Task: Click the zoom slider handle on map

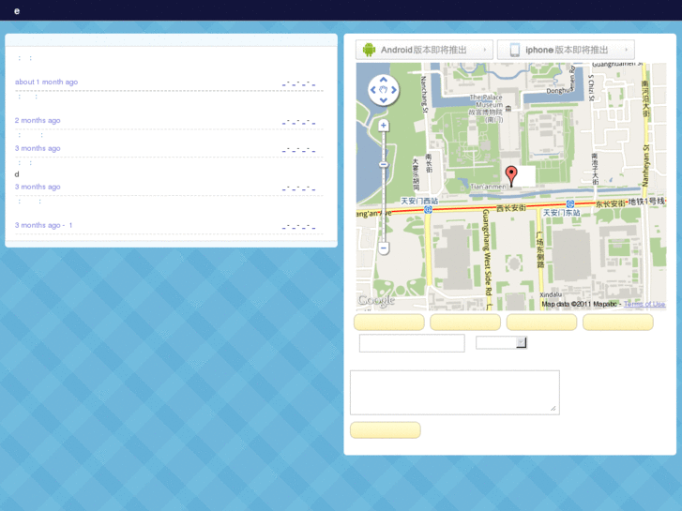Action: pyautogui.click(x=383, y=164)
